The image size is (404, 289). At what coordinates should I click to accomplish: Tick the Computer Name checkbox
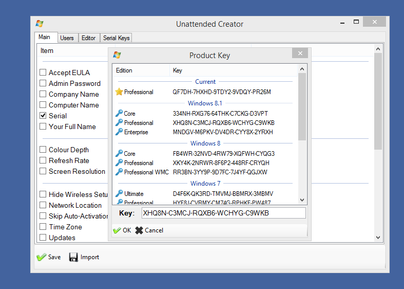point(43,105)
